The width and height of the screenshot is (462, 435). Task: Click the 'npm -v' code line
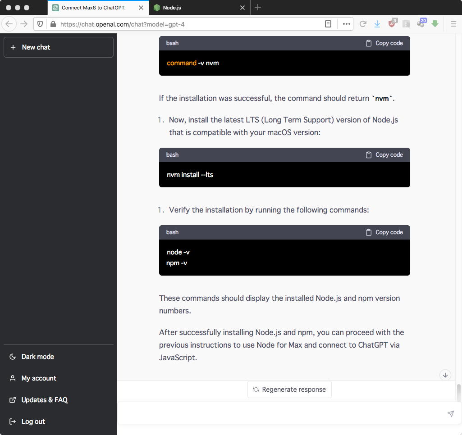177,263
